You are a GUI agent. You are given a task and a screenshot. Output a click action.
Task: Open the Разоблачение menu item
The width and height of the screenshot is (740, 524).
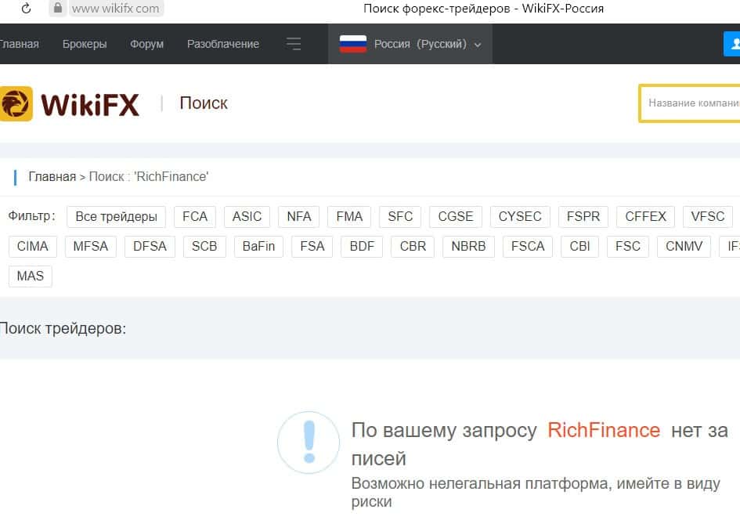(x=223, y=44)
